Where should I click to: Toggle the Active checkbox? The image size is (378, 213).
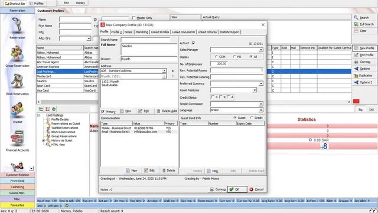click(193, 43)
